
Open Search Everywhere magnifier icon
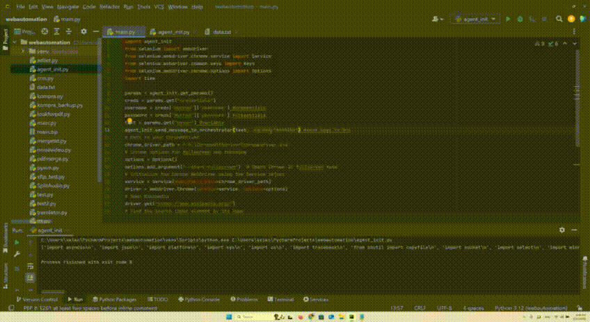pyautogui.click(x=559, y=19)
